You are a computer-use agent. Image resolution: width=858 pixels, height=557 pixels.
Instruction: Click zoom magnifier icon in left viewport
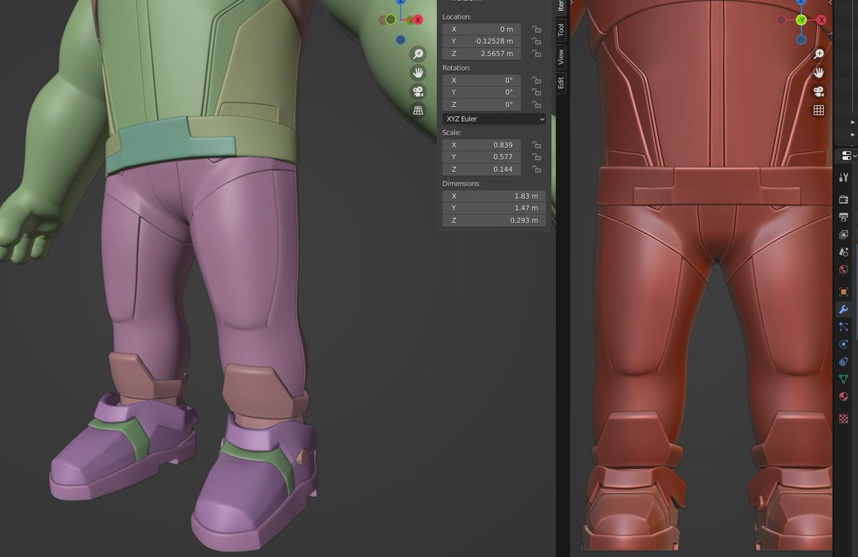pyautogui.click(x=418, y=54)
